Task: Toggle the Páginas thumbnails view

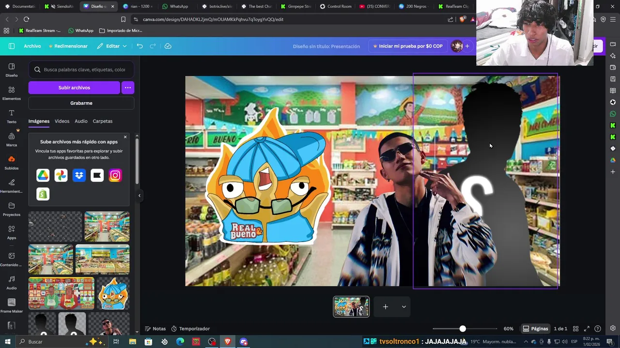Action: [x=535, y=329]
